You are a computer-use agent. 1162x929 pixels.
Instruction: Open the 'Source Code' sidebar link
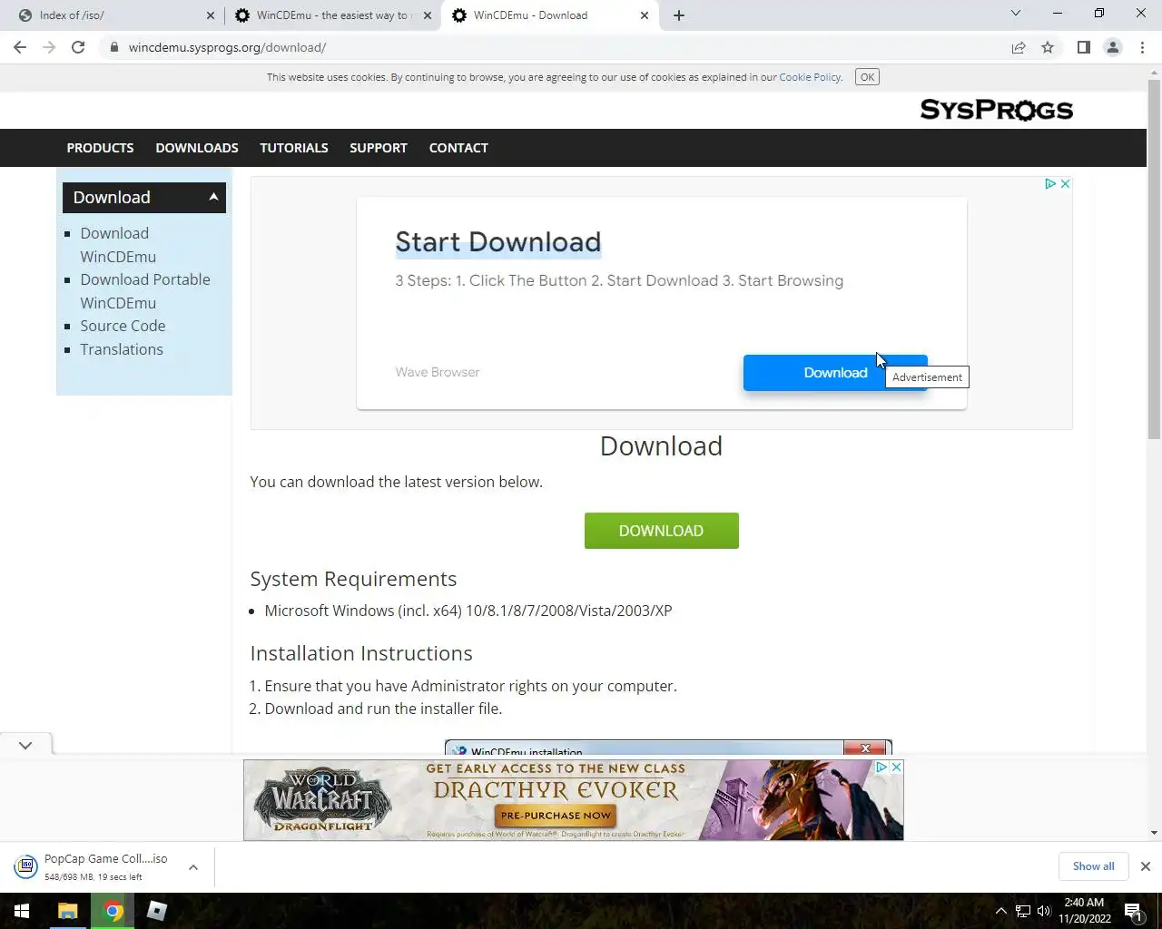coord(123,326)
